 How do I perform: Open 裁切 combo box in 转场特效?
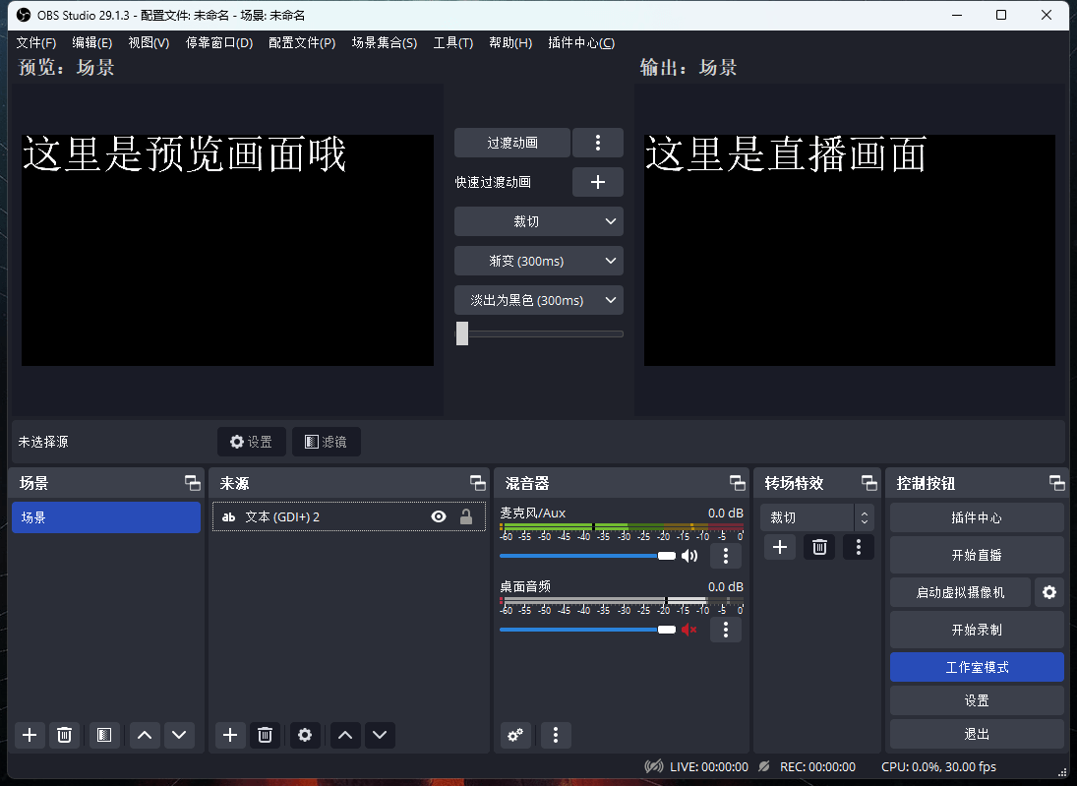[816, 517]
